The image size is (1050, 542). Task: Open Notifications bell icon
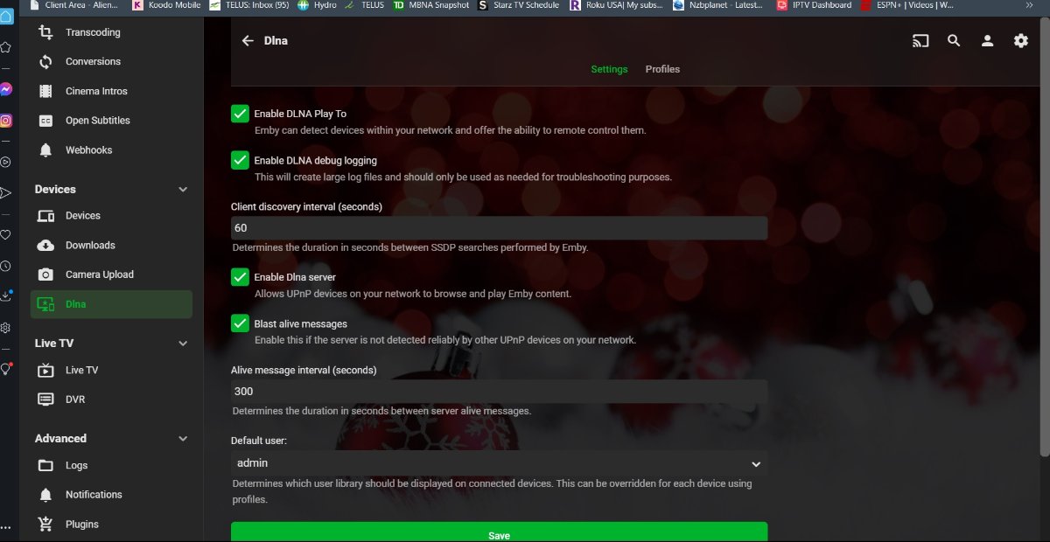tap(46, 495)
